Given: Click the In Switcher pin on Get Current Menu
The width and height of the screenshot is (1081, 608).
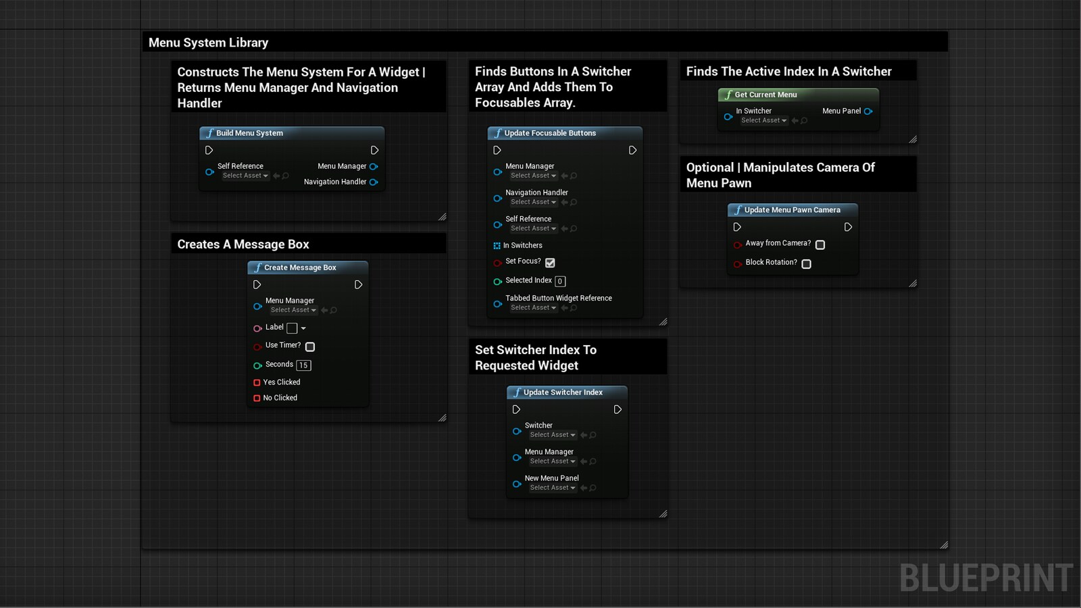Looking at the screenshot, I should pyautogui.click(x=728, y=116).
